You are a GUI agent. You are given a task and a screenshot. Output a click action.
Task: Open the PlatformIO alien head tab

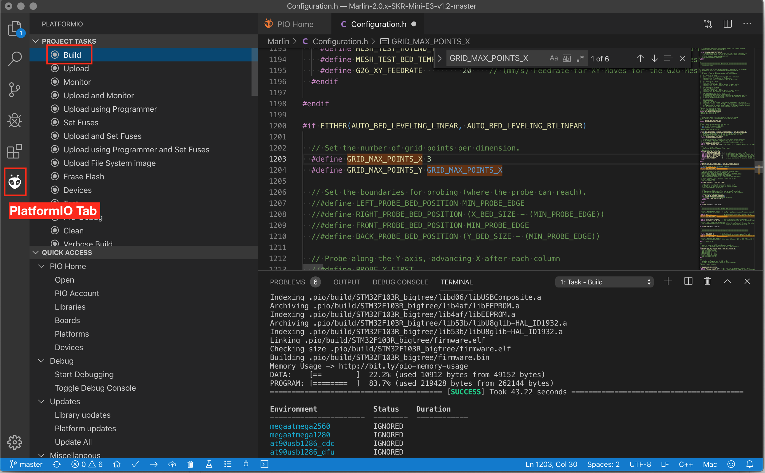(x=15, y=182)
